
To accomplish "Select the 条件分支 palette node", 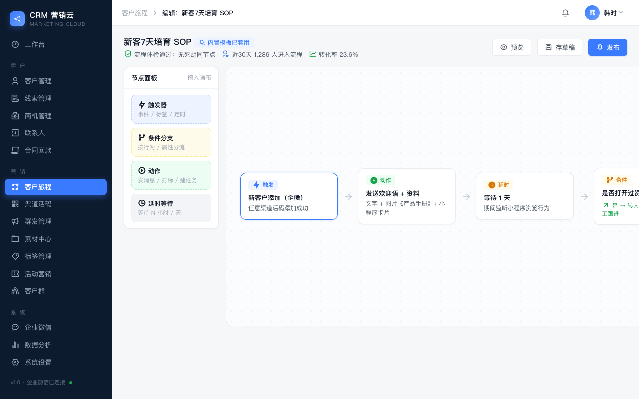I will coord(171,142).
